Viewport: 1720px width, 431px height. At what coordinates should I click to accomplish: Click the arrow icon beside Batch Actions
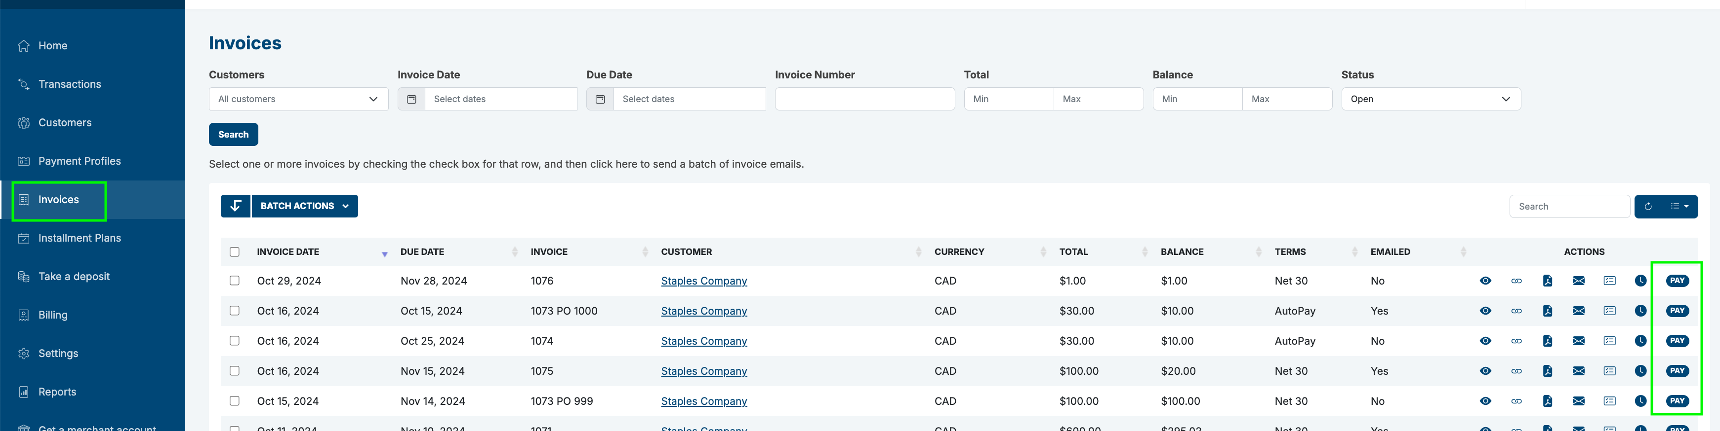tap(236, 206)
